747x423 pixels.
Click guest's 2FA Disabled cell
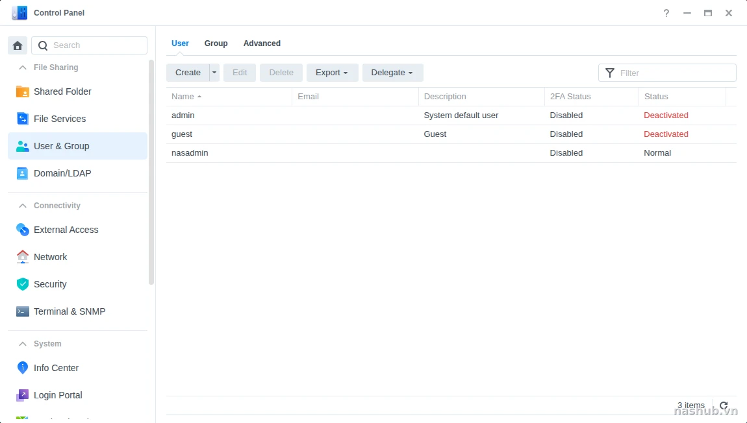pos(566,134)
